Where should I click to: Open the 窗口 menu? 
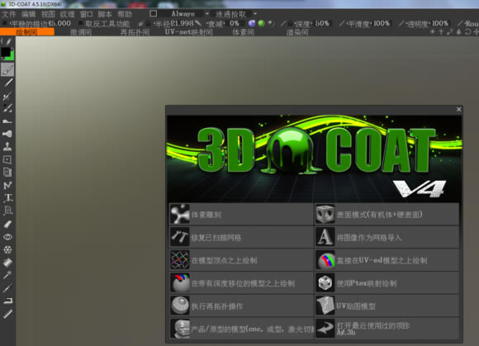(87, 14)
